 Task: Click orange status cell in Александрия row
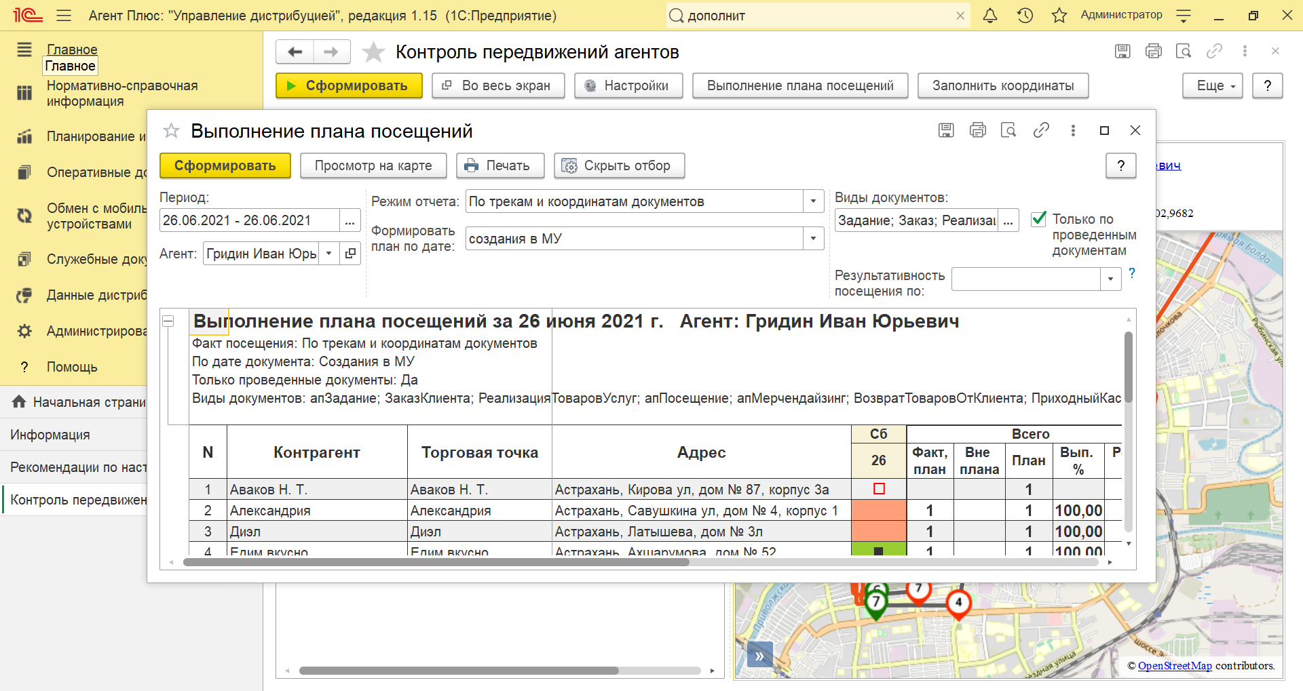[x=879, y=510]
